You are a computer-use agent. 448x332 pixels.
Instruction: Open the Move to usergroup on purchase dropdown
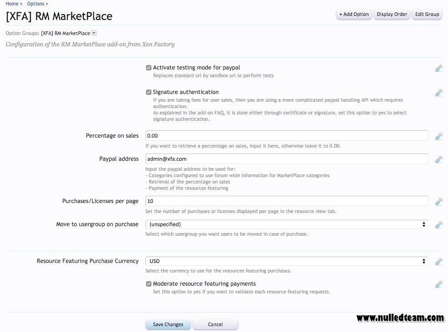click(x=287, y=224)
